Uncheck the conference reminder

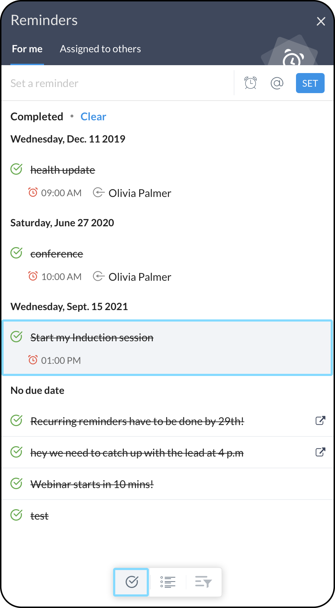coord(16,253)
